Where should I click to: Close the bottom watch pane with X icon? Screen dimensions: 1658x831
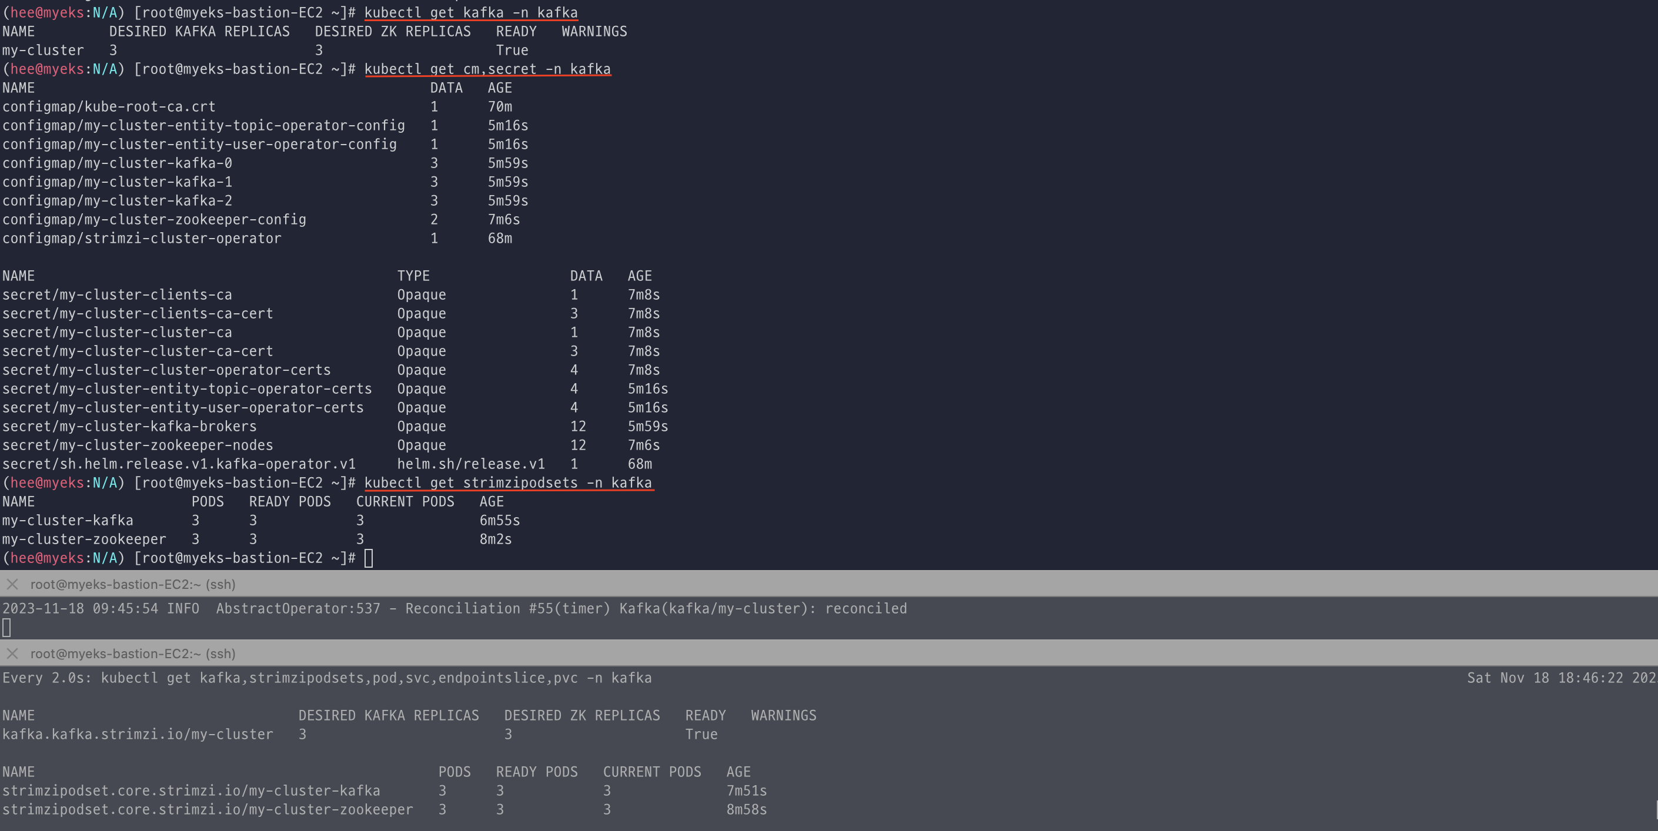coord(12,654)
